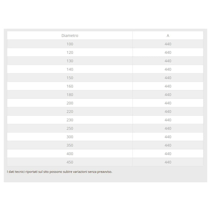Viewport: 211px width, 211px height.
Task: Select the 300 diameter cell
Action: pyautogui.click(x=70, y=137)
